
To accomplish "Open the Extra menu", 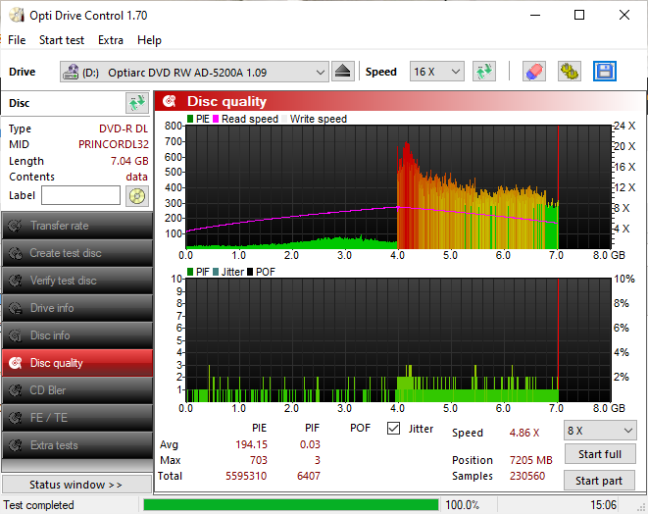I will 111,40.
